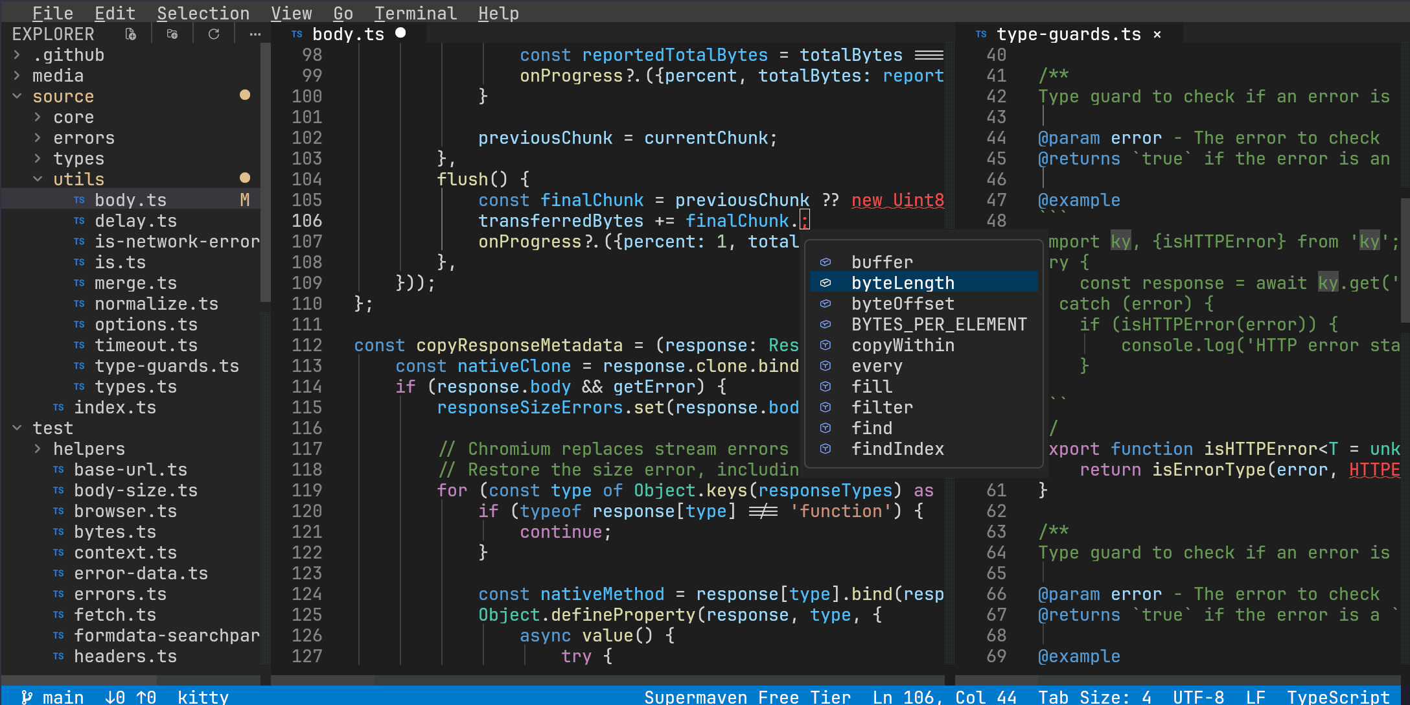Open the Explorer more actions menu
This screenshot has width=1410, height=705.
click(x=255, y=34)
